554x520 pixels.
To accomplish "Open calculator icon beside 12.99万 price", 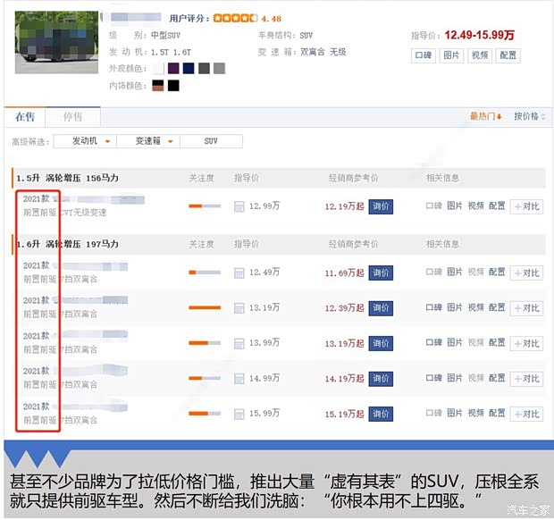I will pos(239,206).
